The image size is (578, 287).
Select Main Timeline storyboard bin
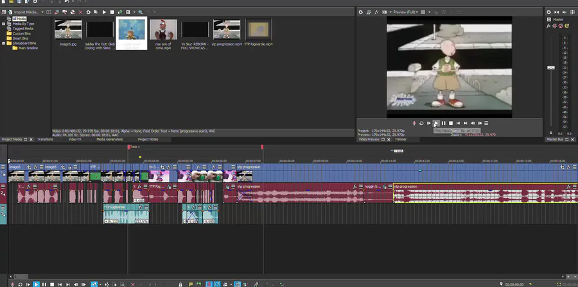click(28, 48)
